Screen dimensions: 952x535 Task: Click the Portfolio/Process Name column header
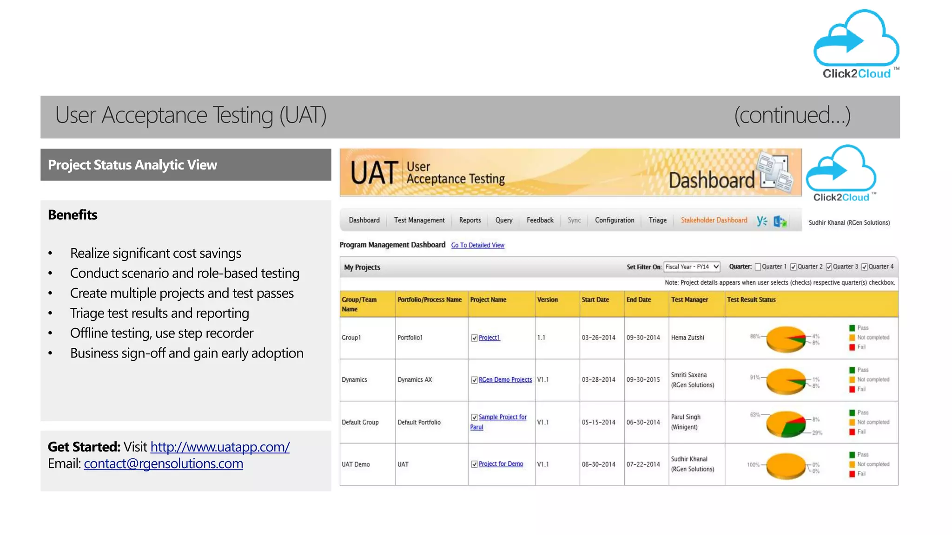click(431, 304)
